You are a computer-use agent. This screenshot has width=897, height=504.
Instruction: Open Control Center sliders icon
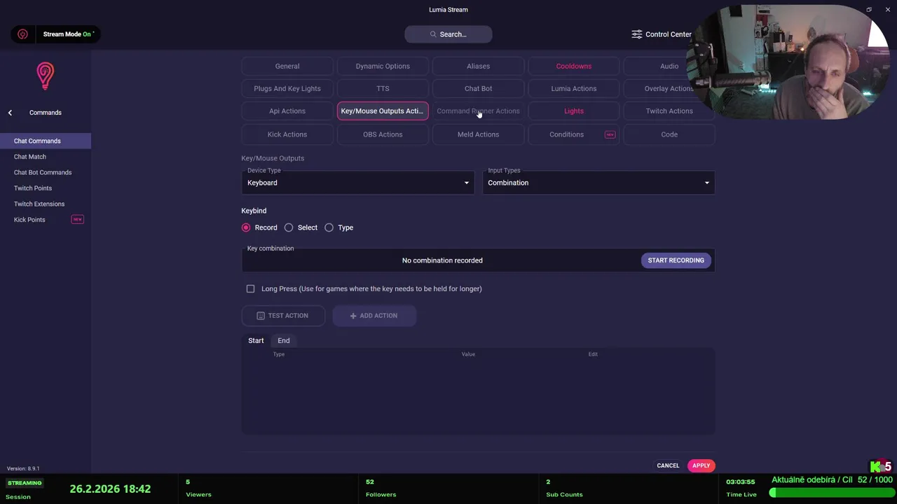pos(636,34)
